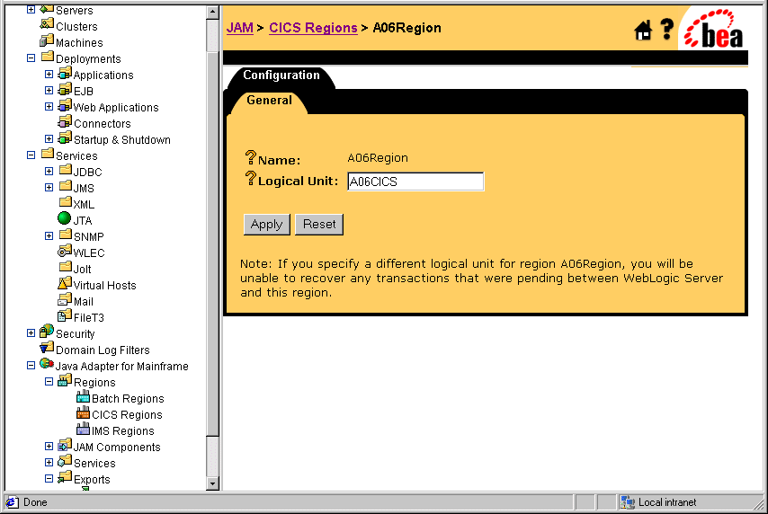
Task: Click the help icon beside Name
Action: [x=250, y=157]
